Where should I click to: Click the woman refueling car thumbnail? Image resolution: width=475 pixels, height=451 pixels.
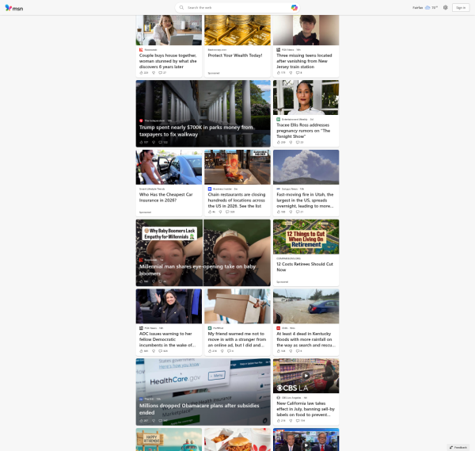point(169,167)
